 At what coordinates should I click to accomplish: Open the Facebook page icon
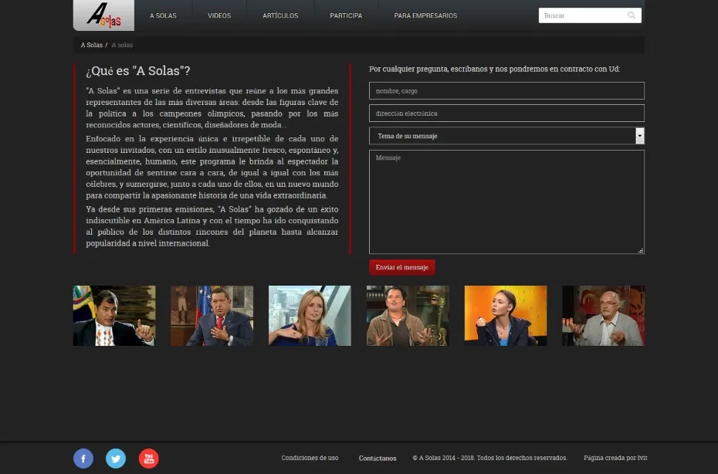pyautogui.click(x=83, y=459)
